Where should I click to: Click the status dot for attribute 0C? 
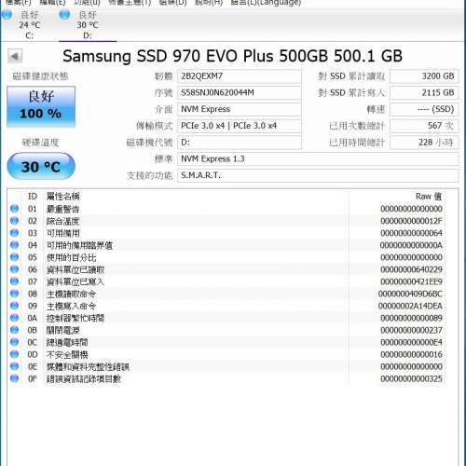14,342
